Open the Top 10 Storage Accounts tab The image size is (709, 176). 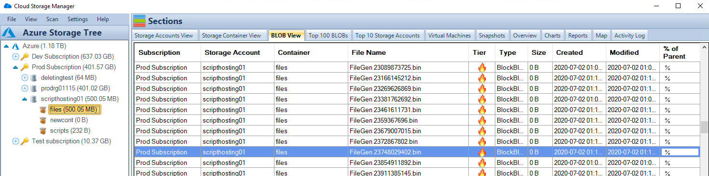tap(388, 35)
